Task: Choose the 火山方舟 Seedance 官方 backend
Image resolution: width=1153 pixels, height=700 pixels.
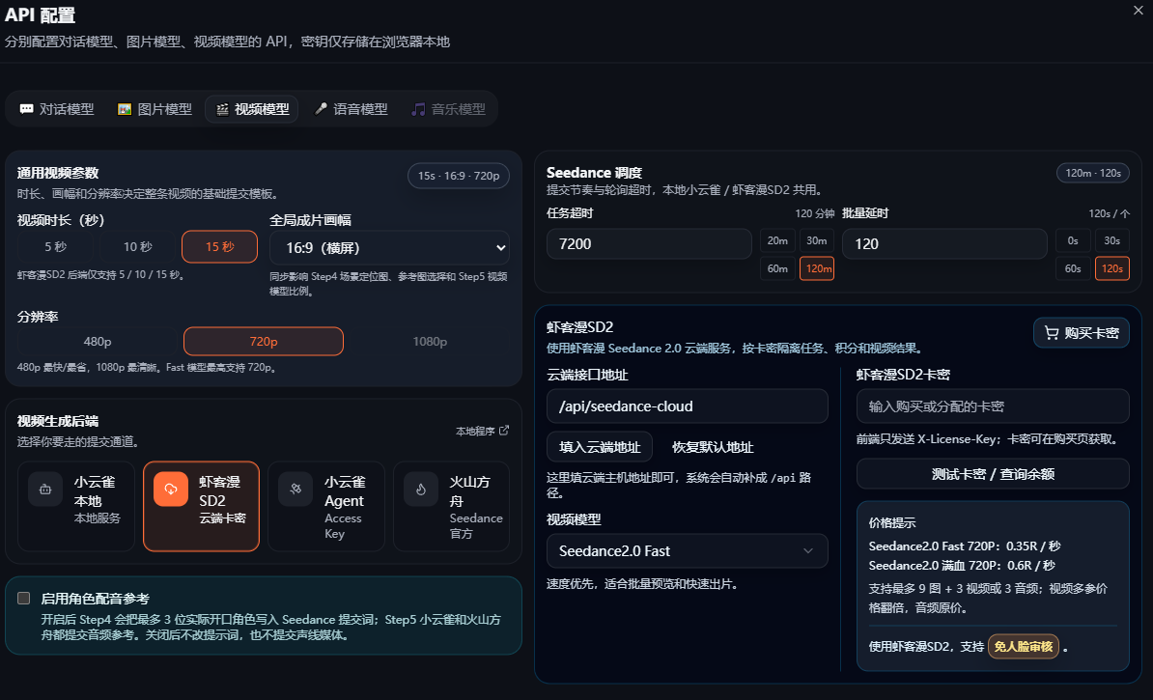Action: click(x=452, y=506)
